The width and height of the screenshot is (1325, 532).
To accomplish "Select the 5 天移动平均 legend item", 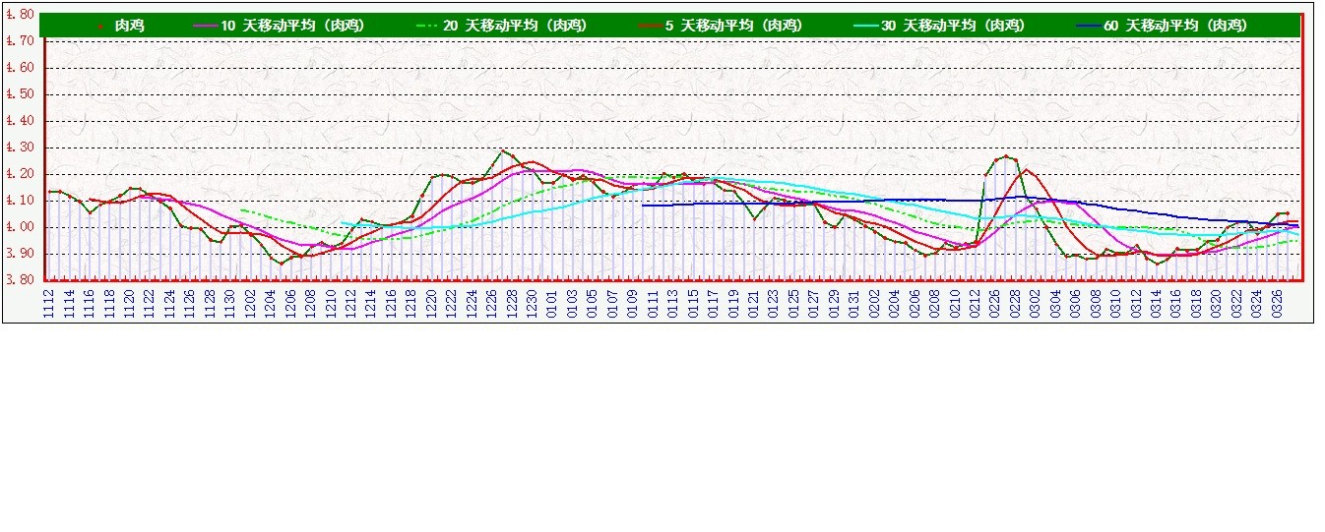I will (721, 26).
